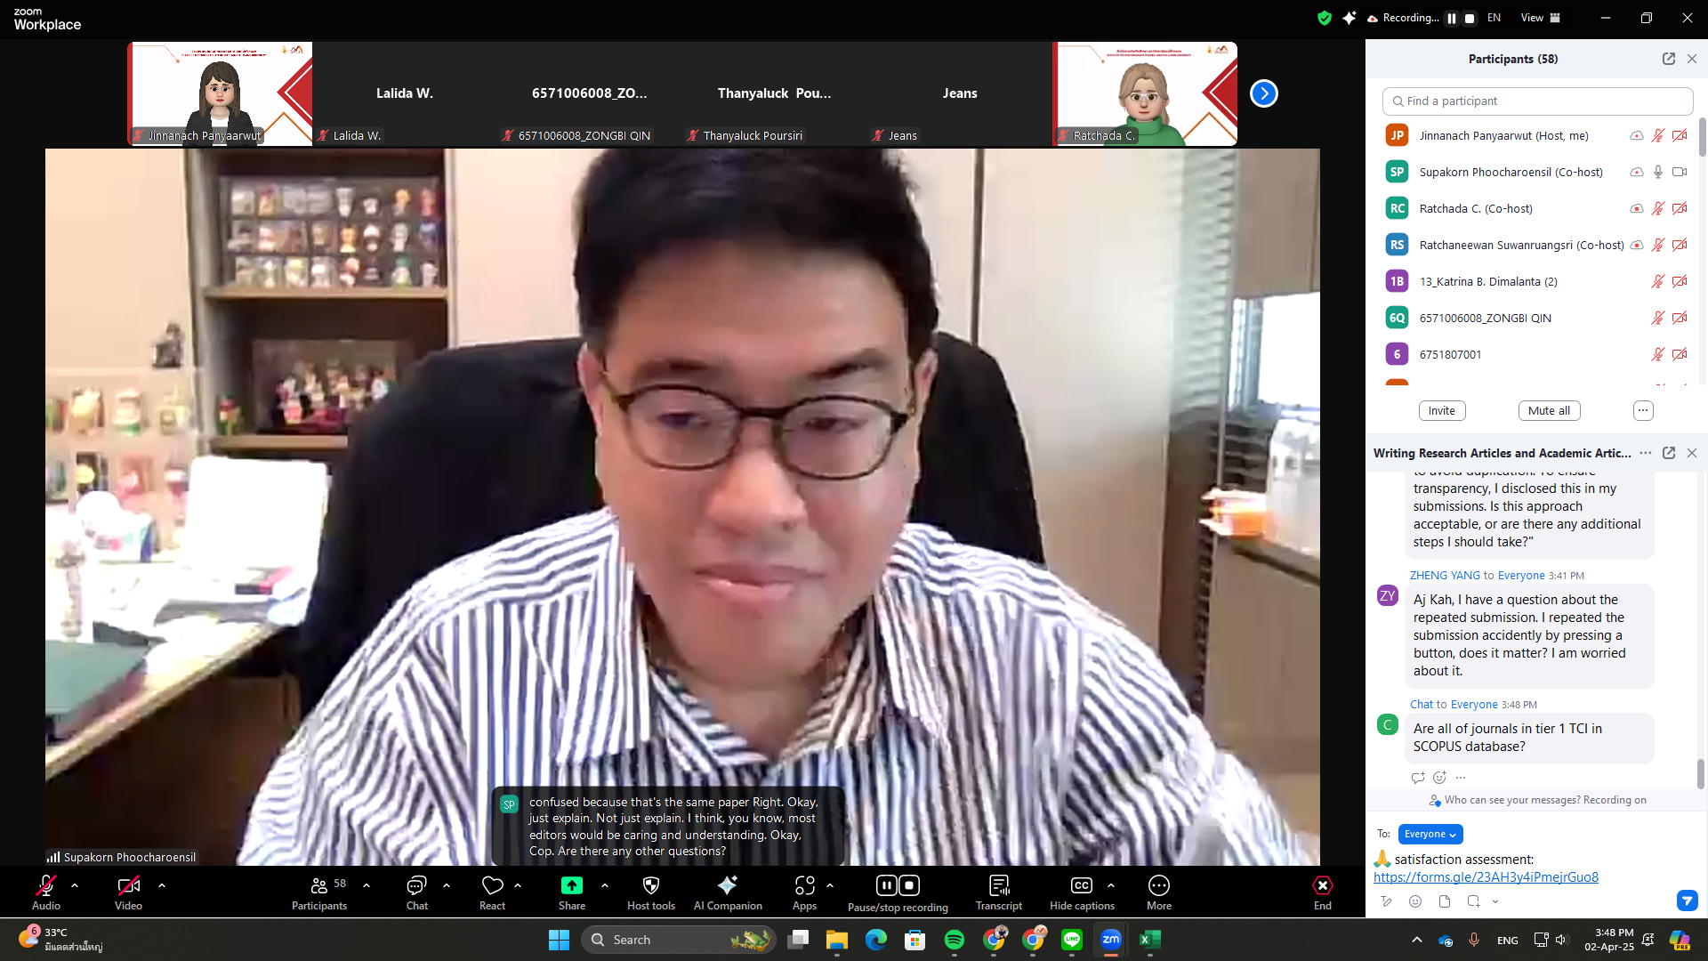
Task: Click the Find a participant search field
Action: pos(1537,101)
